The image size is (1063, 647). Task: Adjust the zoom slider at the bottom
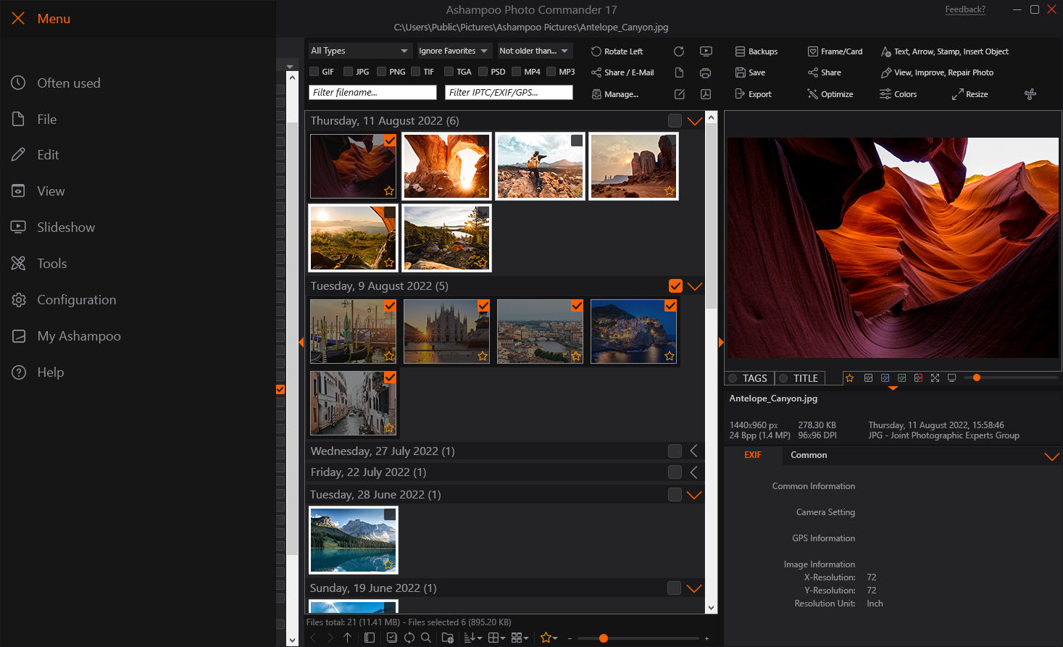click(x=603, y=638)
